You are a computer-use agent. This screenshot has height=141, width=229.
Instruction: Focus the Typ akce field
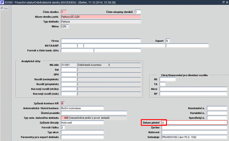[x=82, y=132]
